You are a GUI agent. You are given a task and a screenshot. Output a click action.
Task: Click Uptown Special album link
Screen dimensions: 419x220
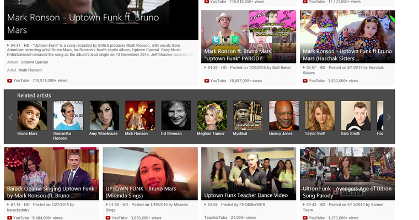click(x=34, y=62)
